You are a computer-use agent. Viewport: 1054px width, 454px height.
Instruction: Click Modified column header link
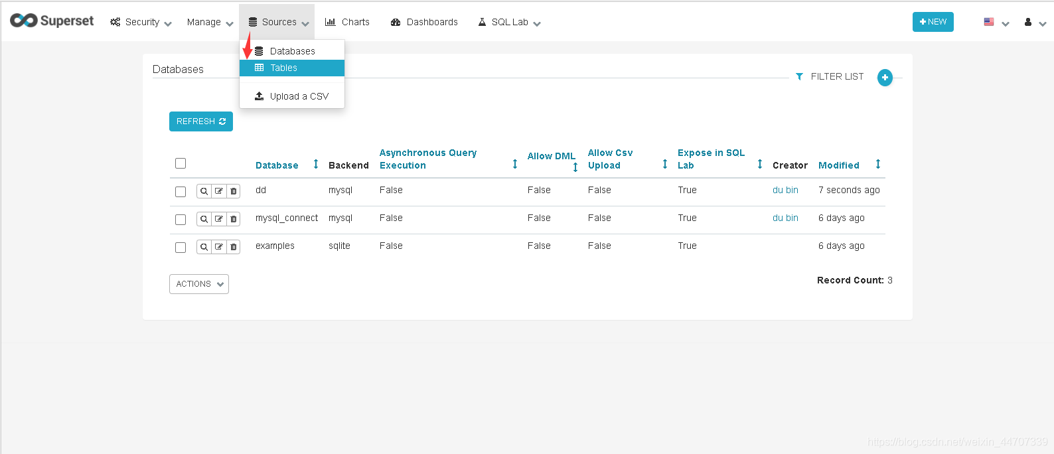pos(839,165)
